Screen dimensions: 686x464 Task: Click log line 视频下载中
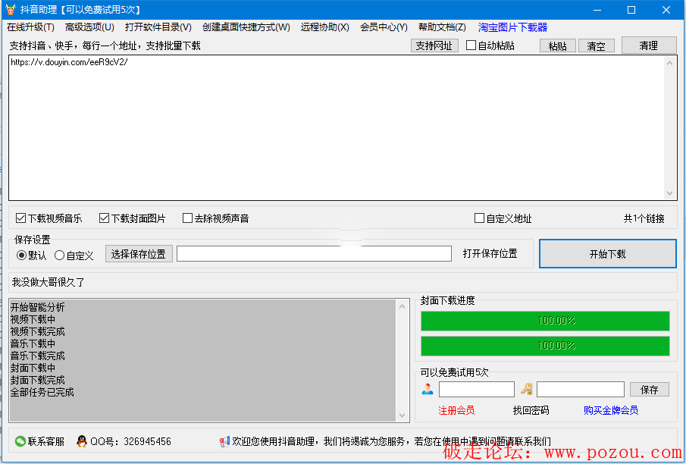(33, 319)
